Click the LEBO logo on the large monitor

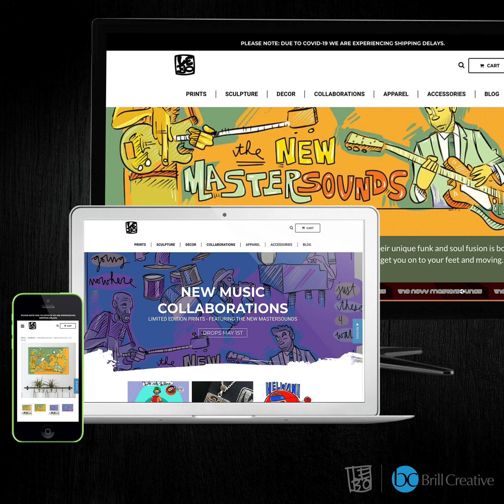pyautogui.click(x=185, y=65)
